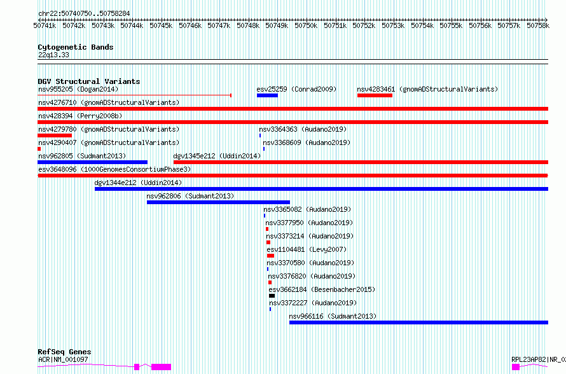The width and height of the screenshot is (566, 374).
Task: Select the blue esv25259 (Conrad2009) bar
Action: [268, 95]
